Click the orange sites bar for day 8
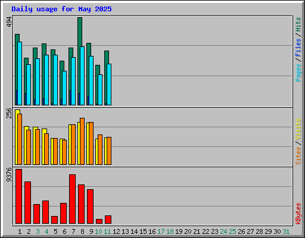This screenshot has height=238, width=305. (82, 141)
